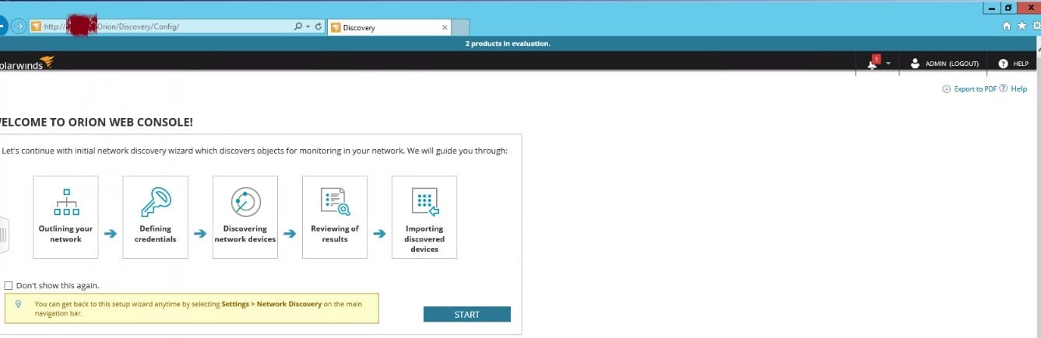Click the help question mark icon in the top bar

tap(1003, 64)
